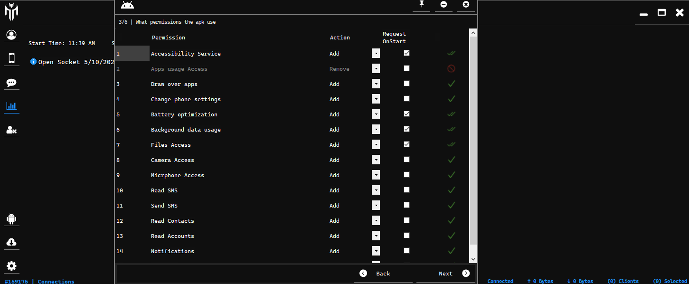This screenshot has width=689, height=284.
Task: Open the user profile icon in sidebar
Action: pos(11,35)
